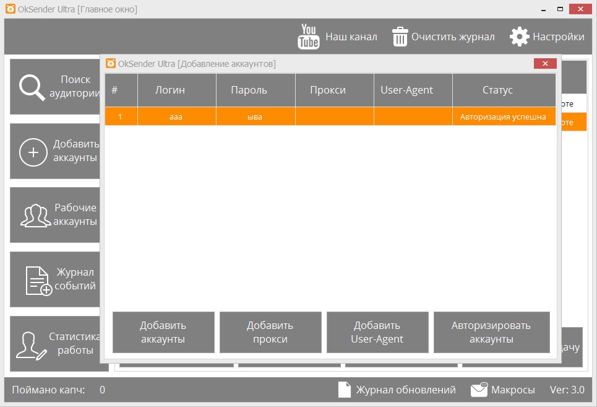
Task: Click the macros envelope icon
Action: click(479, 390)
